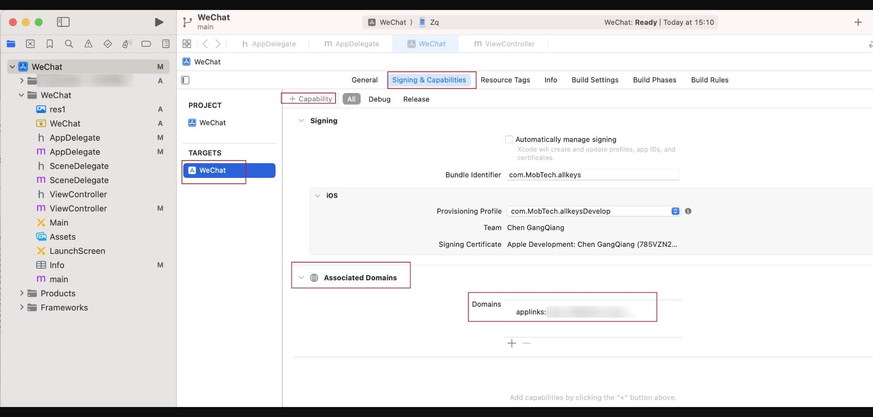Open the Info settings tab
The width and height of the screenshot is (873, 417).
(x=551, y=80)
